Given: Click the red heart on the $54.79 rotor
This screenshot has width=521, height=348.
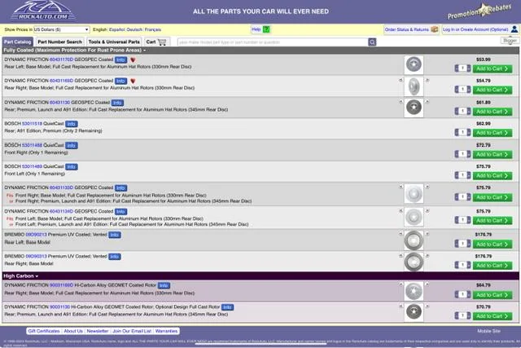Looking at the screenshot, I should (133, 81).
